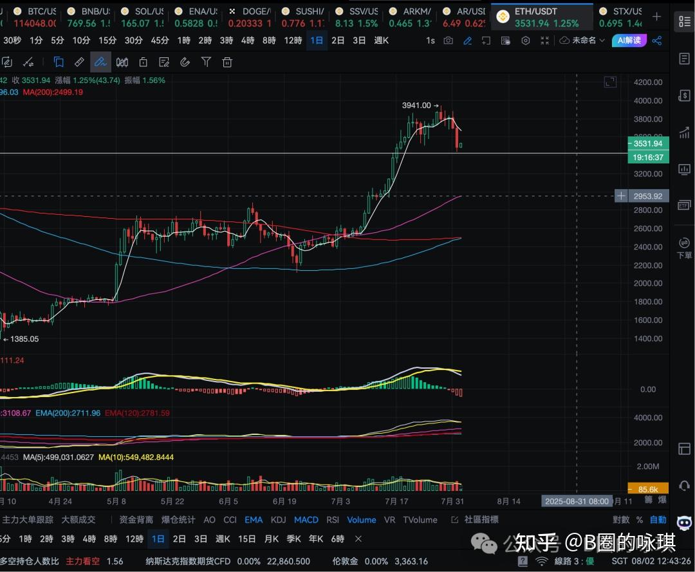
Task: Open the right sidebar rising chart icon
Action: coord(684,132)
